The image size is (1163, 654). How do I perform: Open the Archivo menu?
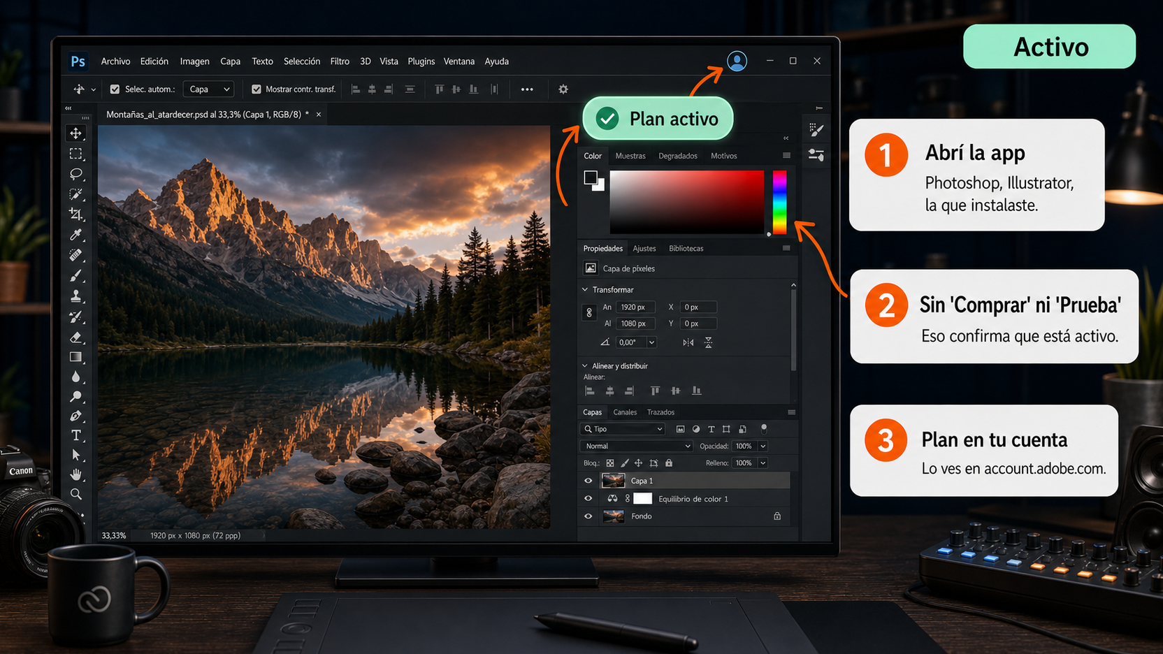coord(115,61)
